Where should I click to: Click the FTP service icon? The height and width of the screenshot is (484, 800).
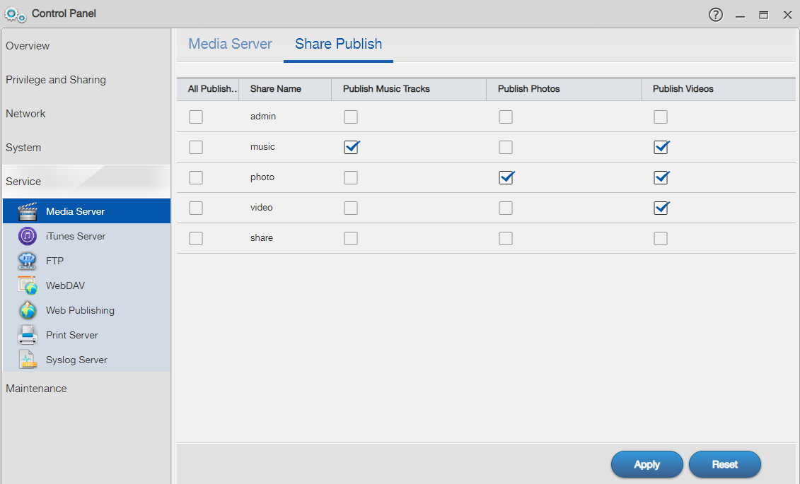click(28, 261)
